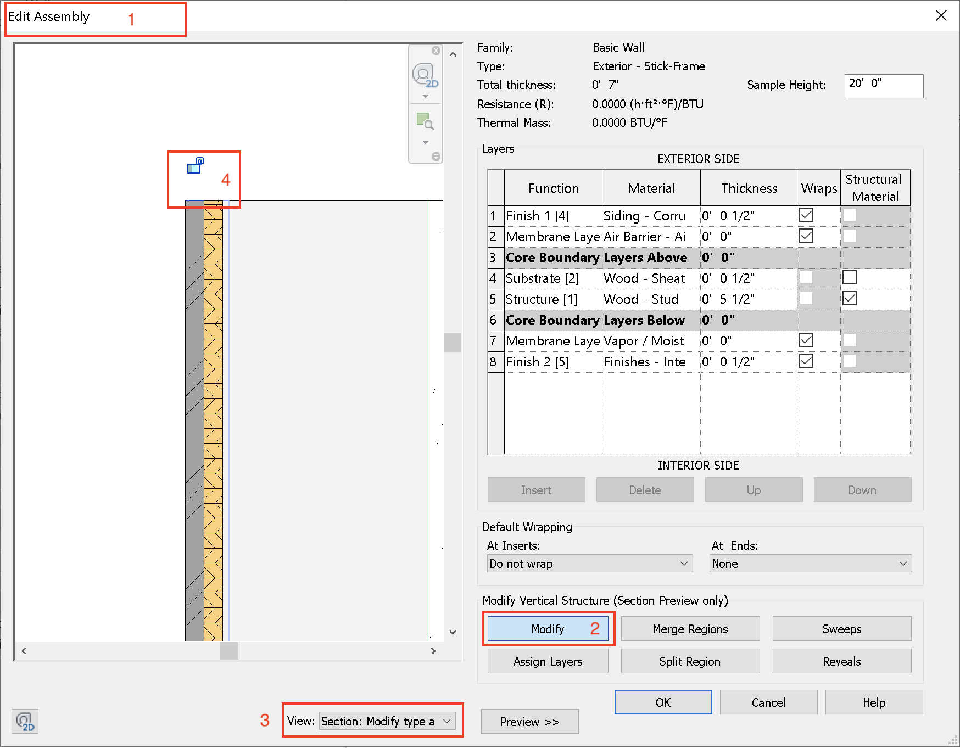The image size is (960, 748).
Task: Click the Cancel button
Action: [x=769, y=702]
